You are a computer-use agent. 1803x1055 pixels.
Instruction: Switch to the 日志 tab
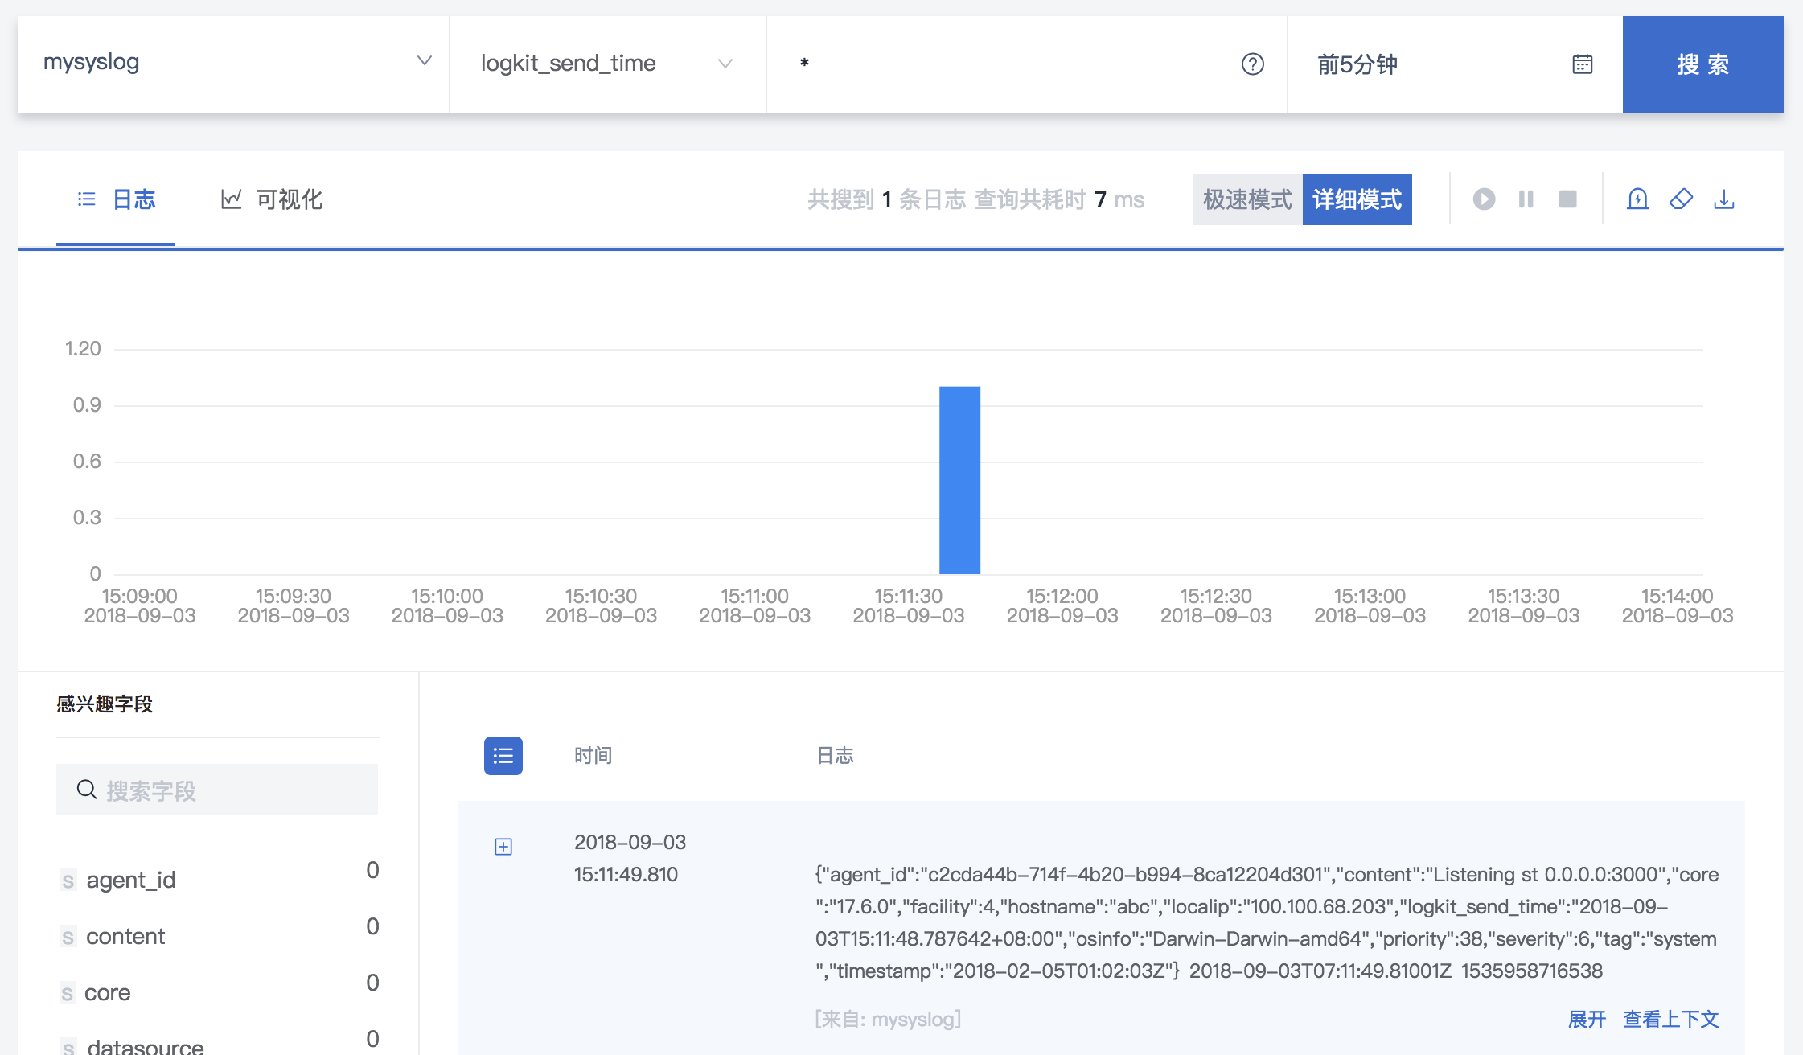pyautogui.click(x=116, y=199)
